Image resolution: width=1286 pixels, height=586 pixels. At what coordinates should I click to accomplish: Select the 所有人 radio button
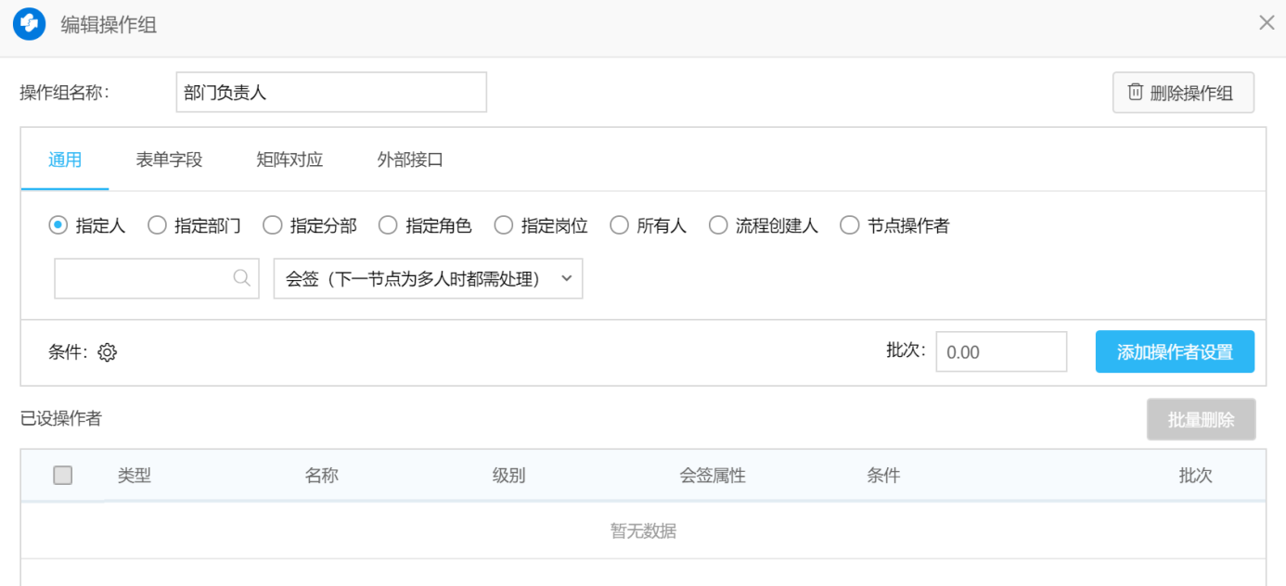[x=619, y=225]
